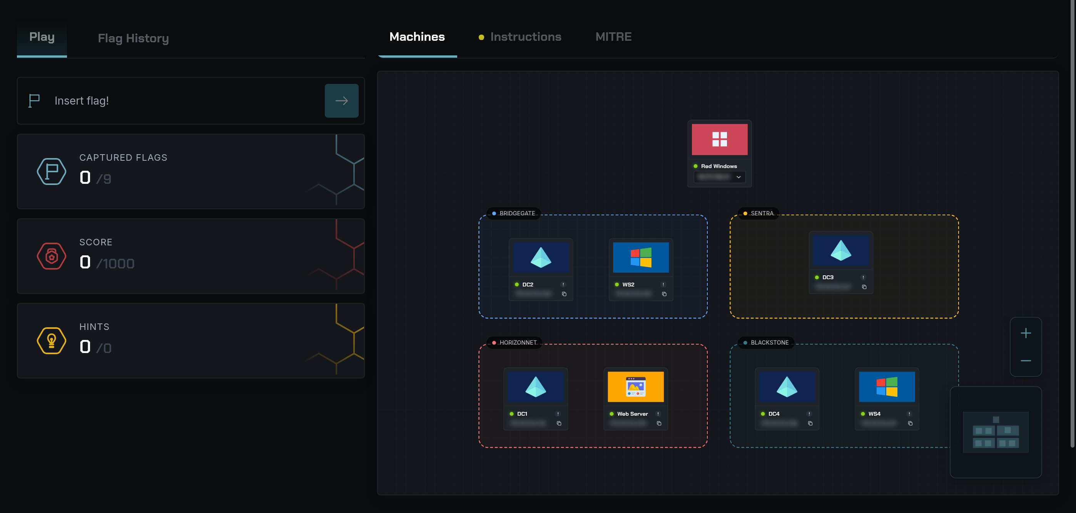Submit flag with the arrow button

click(x=341, y=101)
